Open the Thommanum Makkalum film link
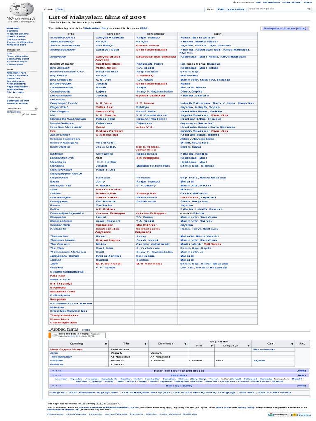316x421 pixels. pos(68,252)
